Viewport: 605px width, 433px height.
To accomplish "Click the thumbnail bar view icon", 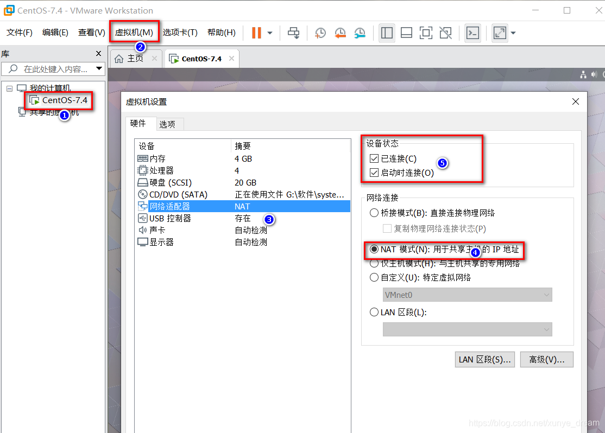I will [x=406, y=33].
